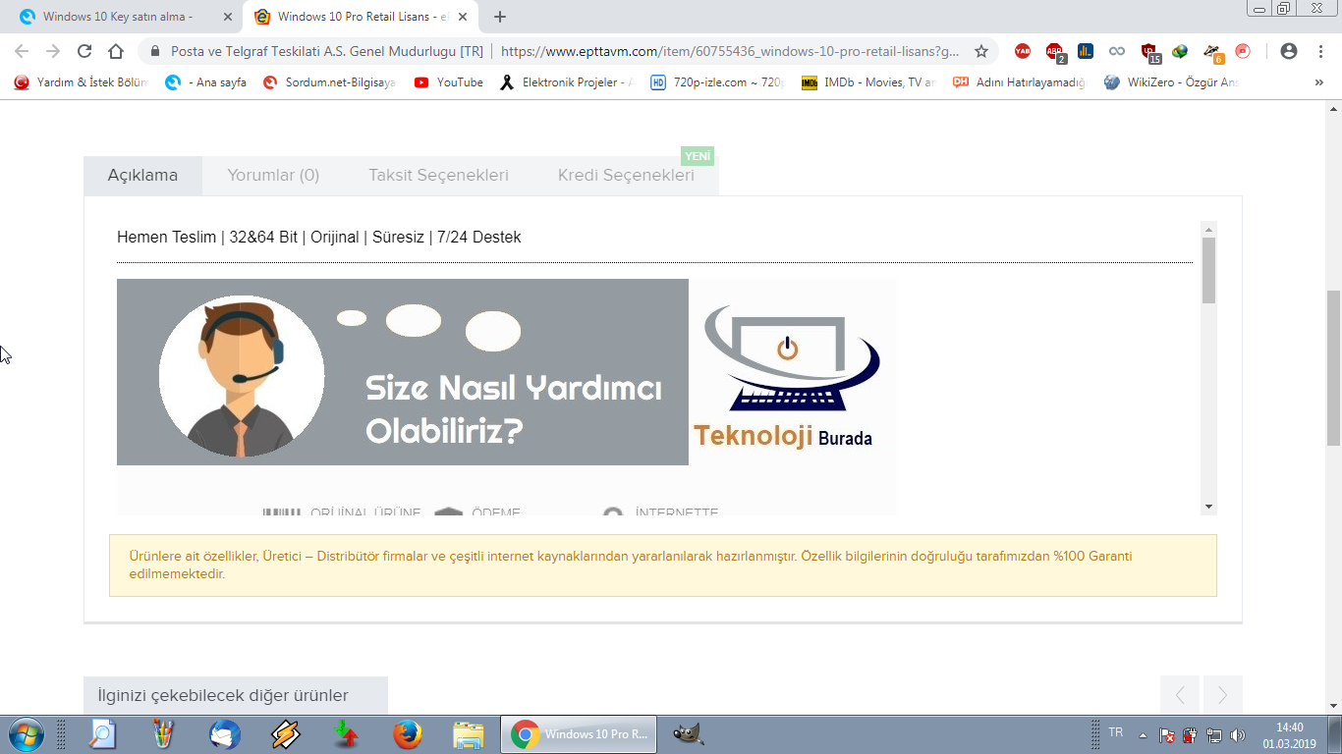The height and width of the screenshot is (754, 1342).
Task: Launch Firefox from the taskbar
Action: pos(407,734)
